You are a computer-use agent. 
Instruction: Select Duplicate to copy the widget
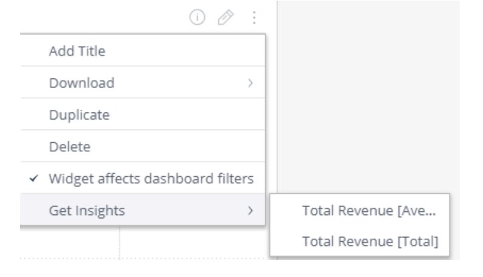point(142,114)
